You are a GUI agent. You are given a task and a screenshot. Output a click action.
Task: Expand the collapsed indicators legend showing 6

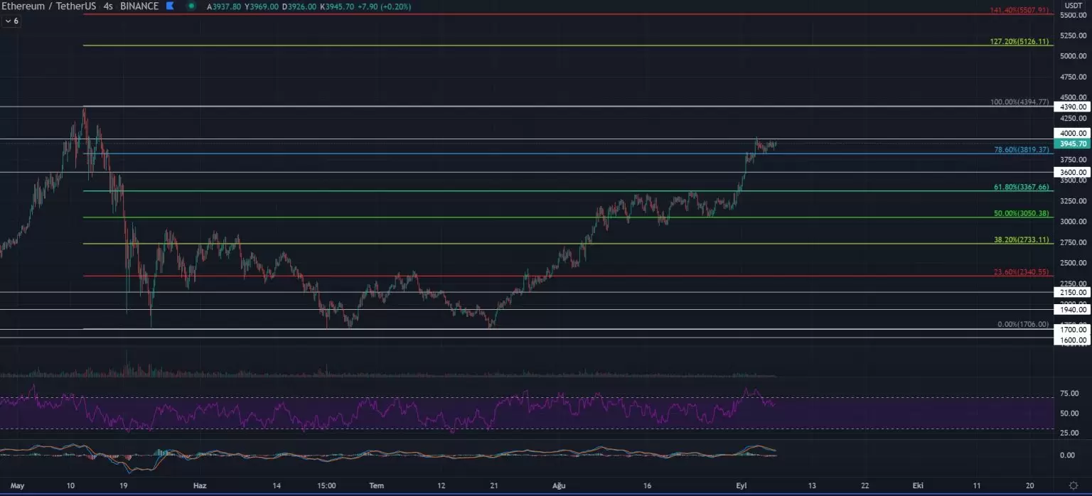(11, 21)
